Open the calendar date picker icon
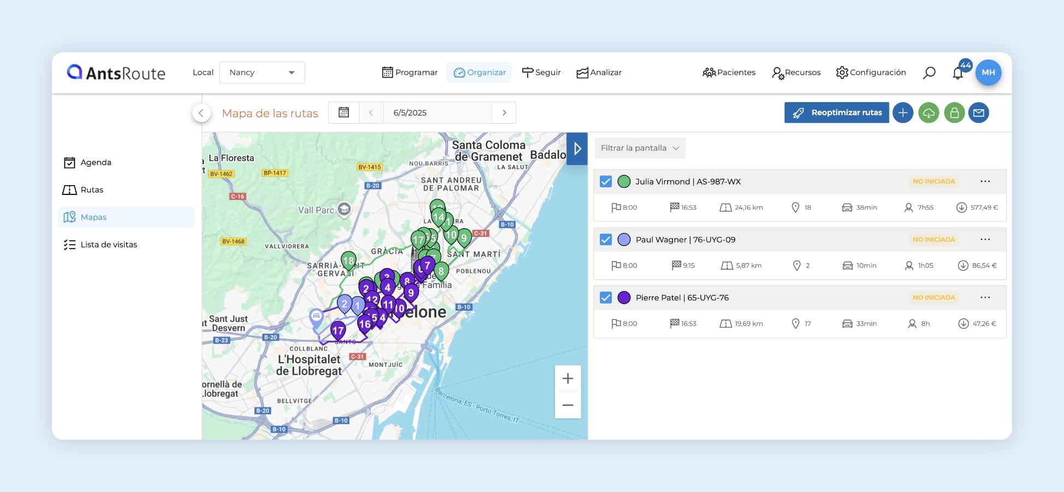The image size is (1064, 492). (x=343, y=112)
